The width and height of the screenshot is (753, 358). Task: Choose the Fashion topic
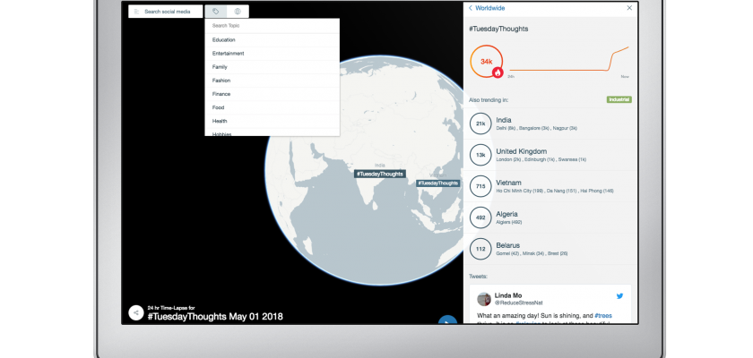point(221,81)
